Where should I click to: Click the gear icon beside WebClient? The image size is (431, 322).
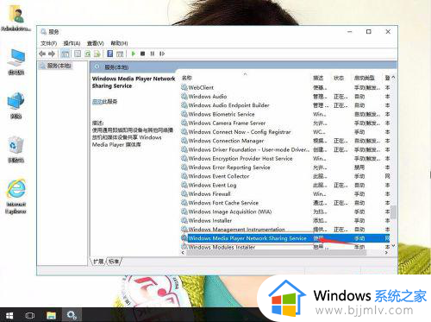[184, 87]
